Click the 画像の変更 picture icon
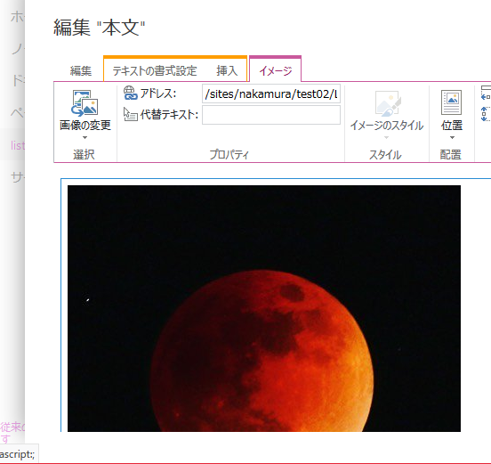Screen dimensions: 491x464 85,102
